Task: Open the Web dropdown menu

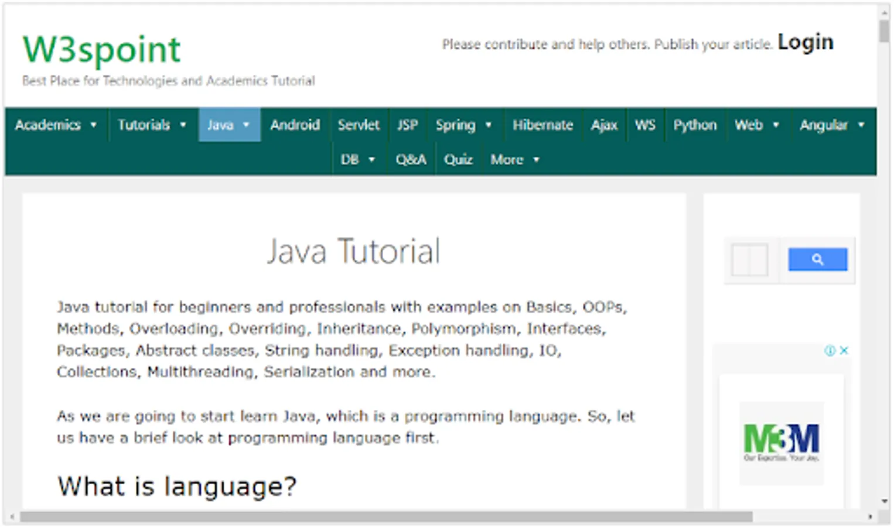Action: pyautogui.click(x=757, y=125)
